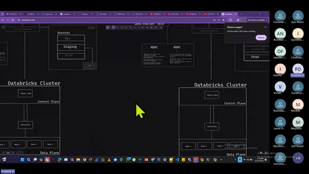Show the +15 more participants
This screenshot has width=309, height=174.
[298, 158]
